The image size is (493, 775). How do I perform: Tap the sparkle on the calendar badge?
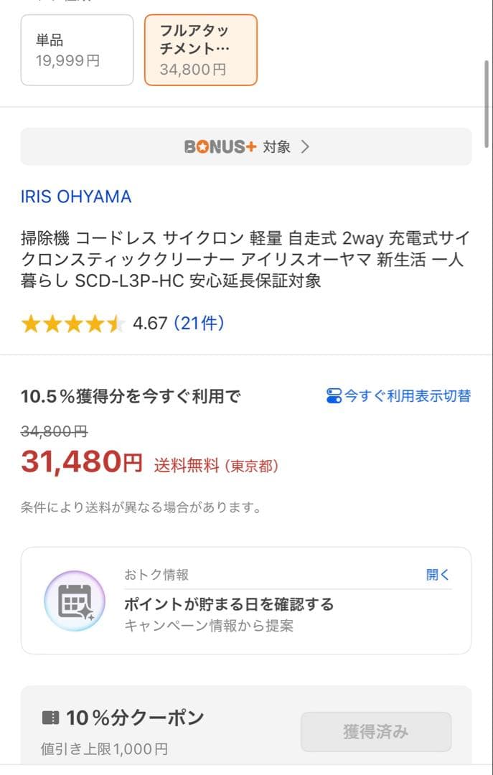[85, 614]
